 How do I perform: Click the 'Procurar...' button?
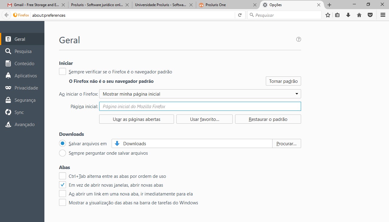pyautogui.click(x=286, y=143)
